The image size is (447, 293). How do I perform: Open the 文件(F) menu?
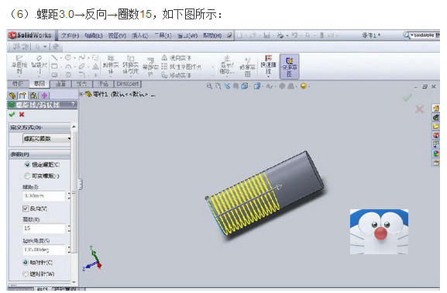point(70,36)
